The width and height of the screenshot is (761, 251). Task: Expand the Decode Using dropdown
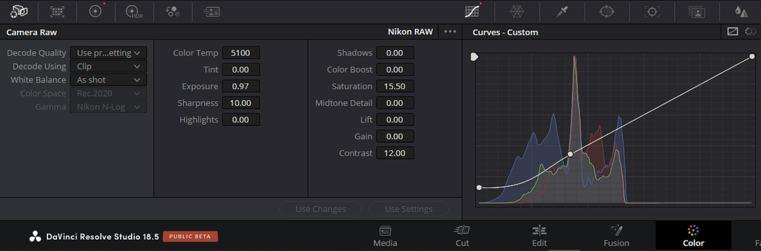click(x=108, y=66)
